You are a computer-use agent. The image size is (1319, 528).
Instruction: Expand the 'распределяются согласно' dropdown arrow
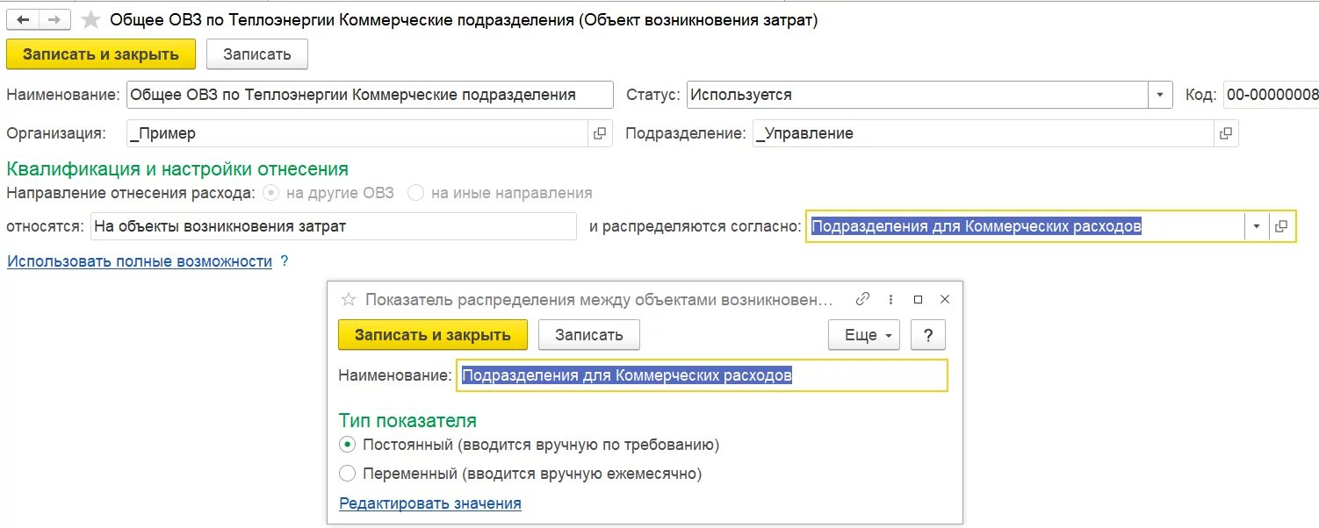pyautogui.click(x=1257, y=226)
